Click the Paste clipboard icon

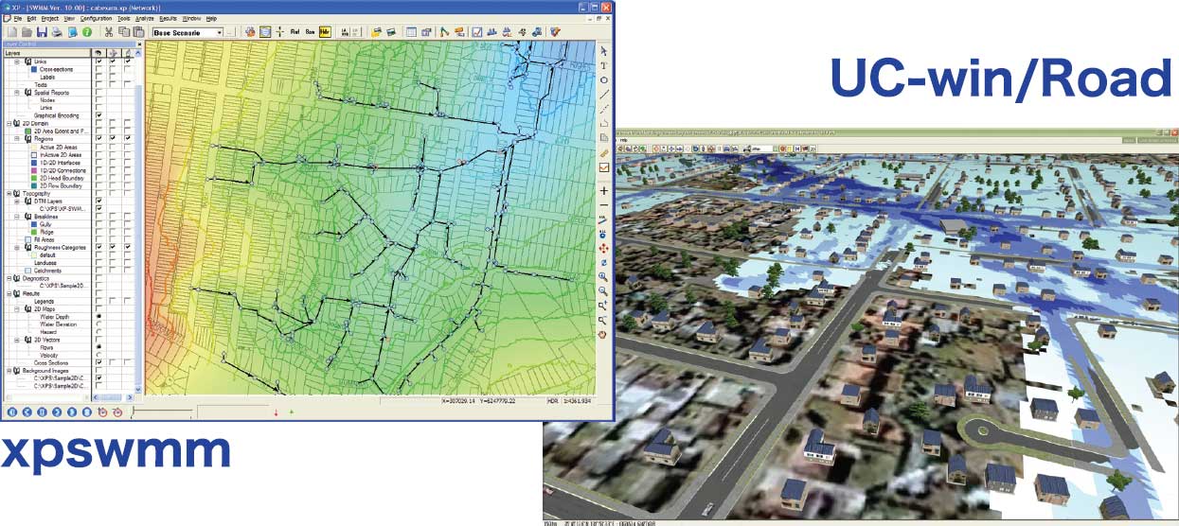[x=138, y=31]
